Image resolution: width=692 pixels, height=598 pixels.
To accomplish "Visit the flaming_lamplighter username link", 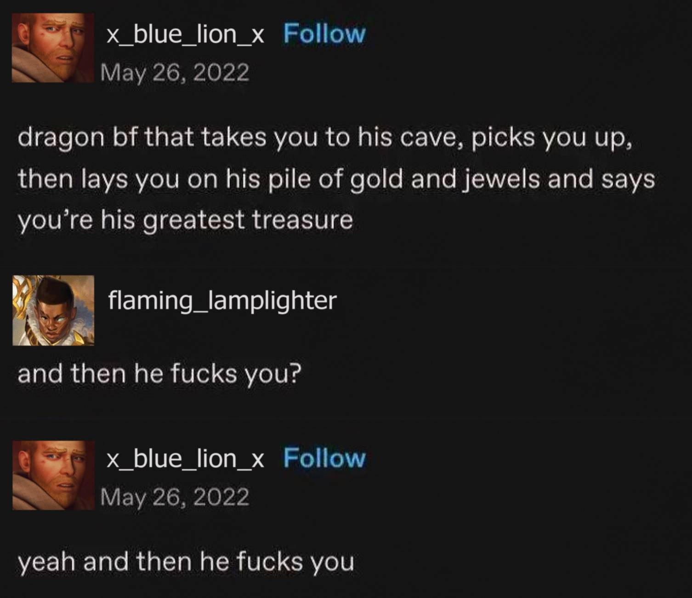I will pyautogui.click(x=222, y=300).
